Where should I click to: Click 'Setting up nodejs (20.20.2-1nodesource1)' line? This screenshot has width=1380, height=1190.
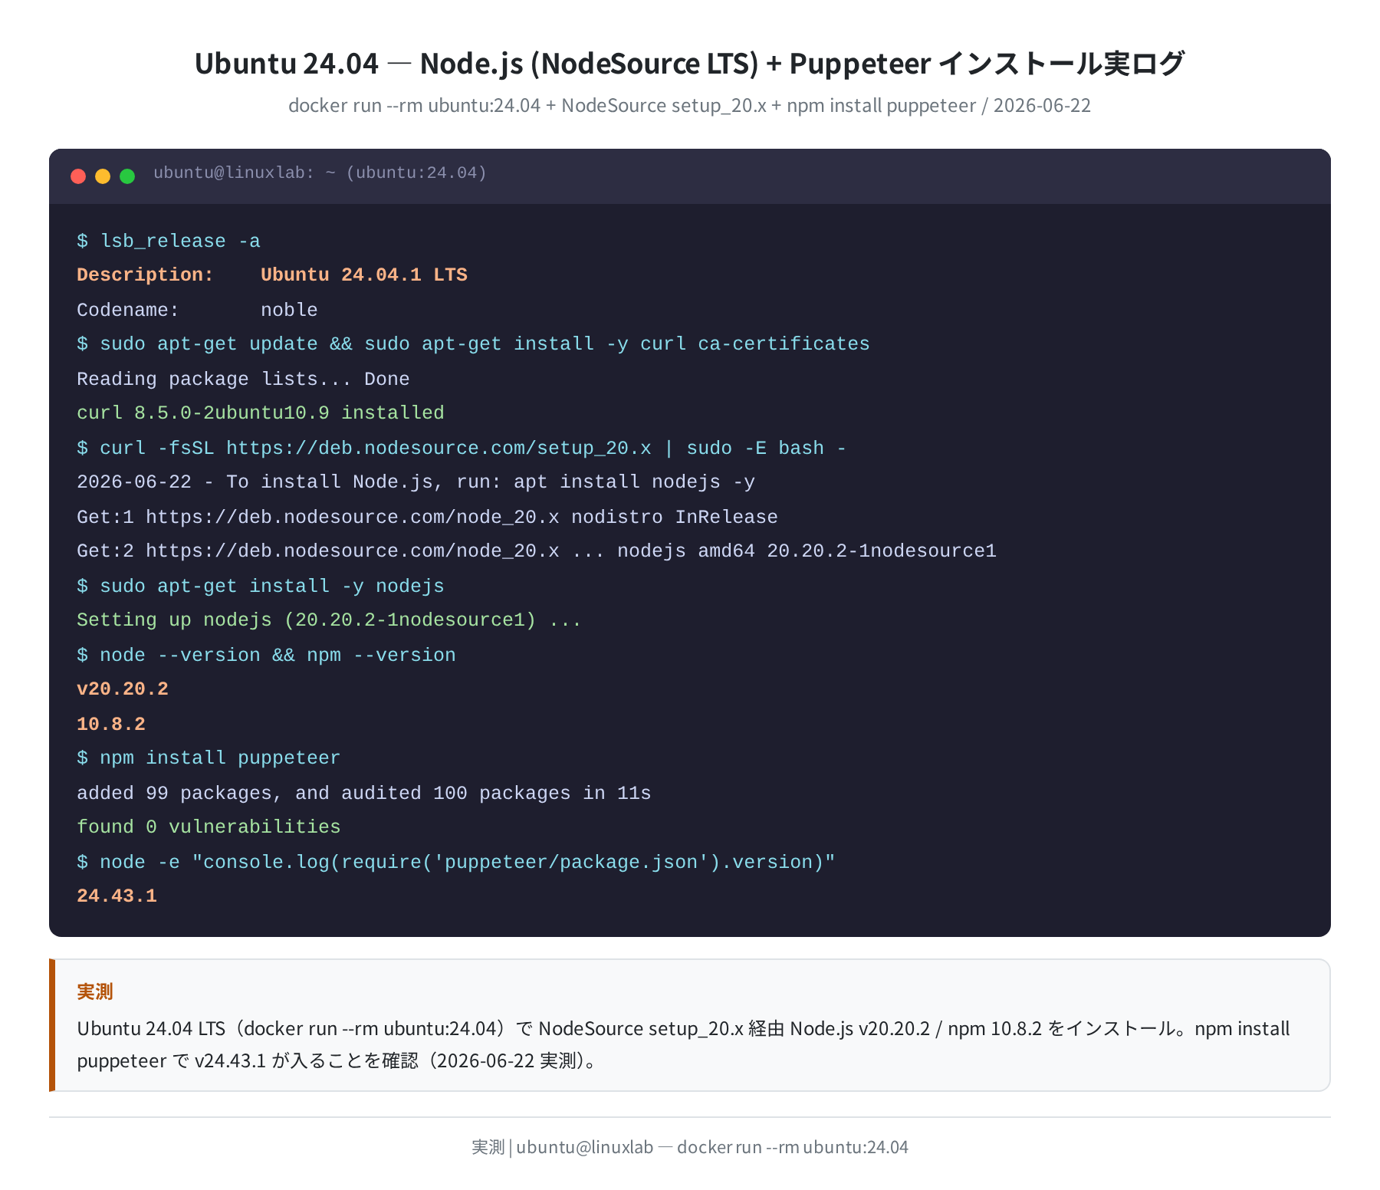click(x=330, y=620)
